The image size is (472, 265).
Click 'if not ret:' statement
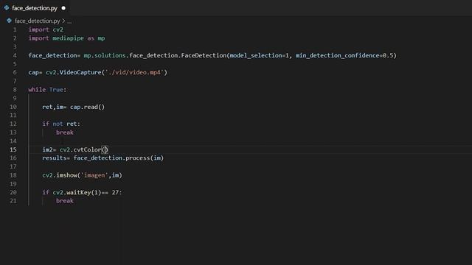tap(61, 124)
